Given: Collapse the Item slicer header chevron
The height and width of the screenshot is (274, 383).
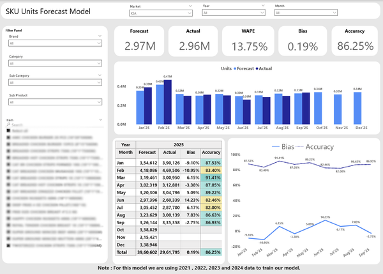Looking at the screenshot, I should (x=100, y=119).
